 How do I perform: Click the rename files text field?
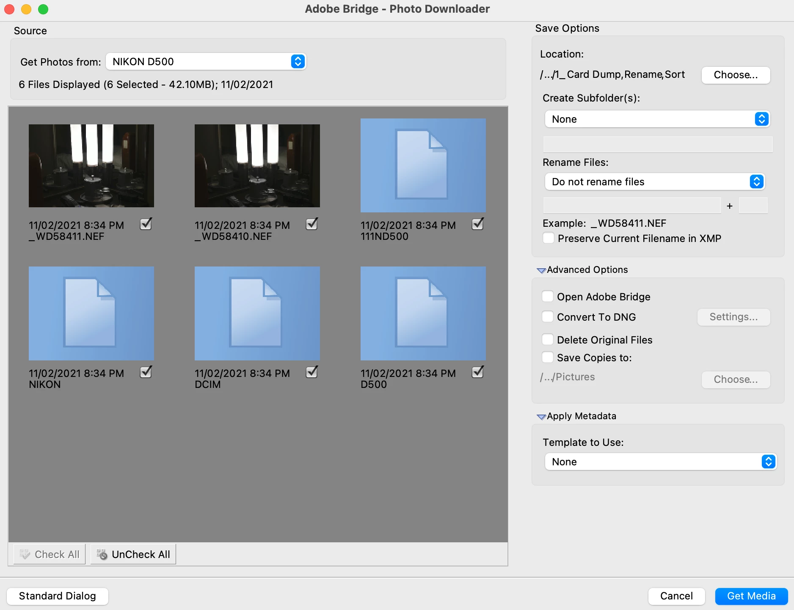coord(632,206)
